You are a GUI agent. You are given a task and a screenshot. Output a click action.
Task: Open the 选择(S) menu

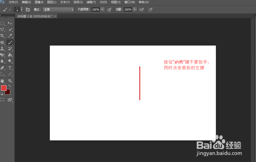tap(78, 2)
